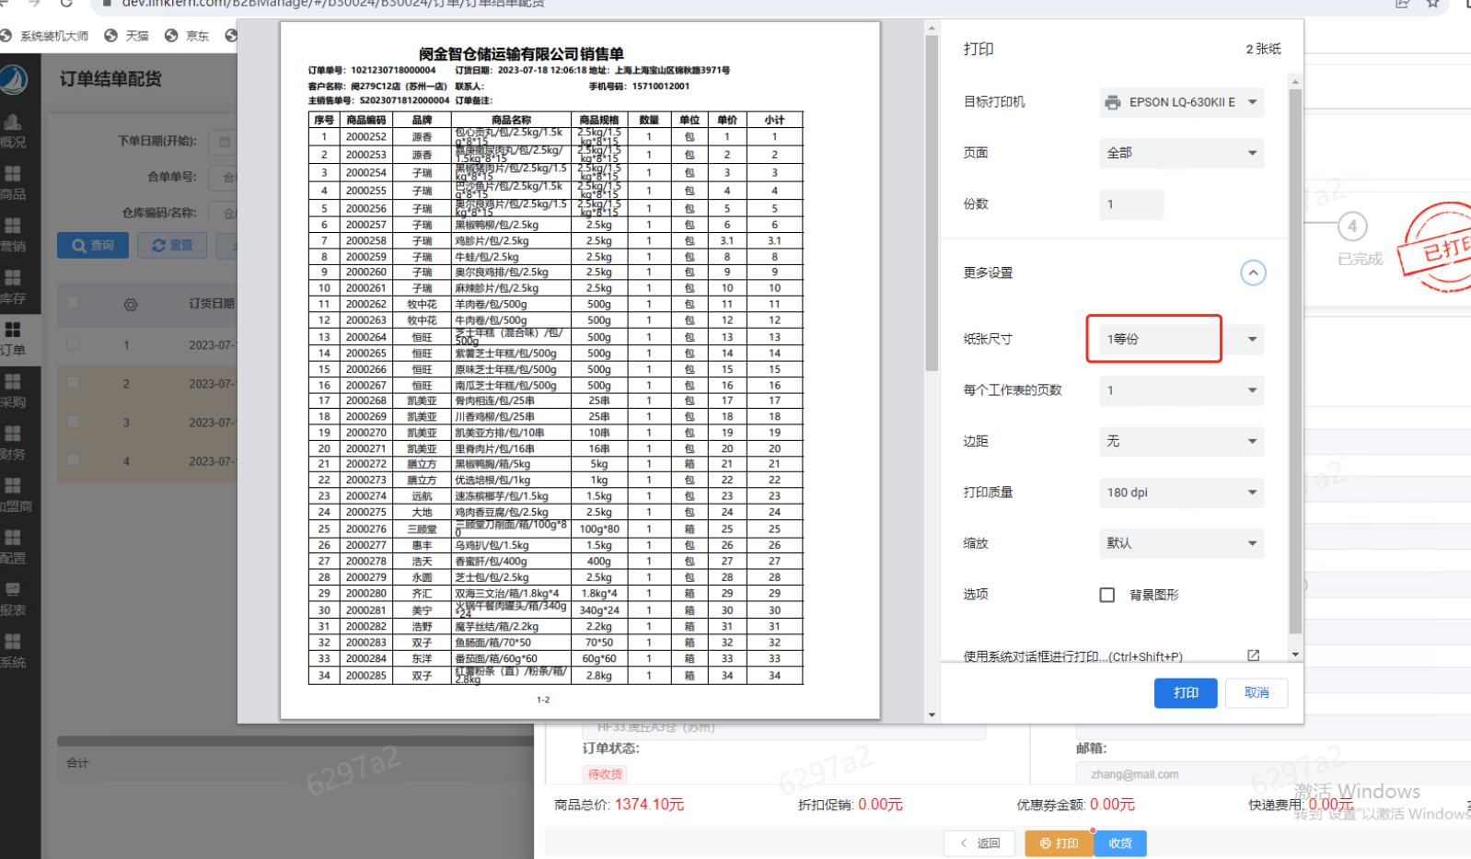Click print settings scrollbar down arrow
Image resolution: width=1471 pixels, height=859 pixels.
(x=1295, y=655)
